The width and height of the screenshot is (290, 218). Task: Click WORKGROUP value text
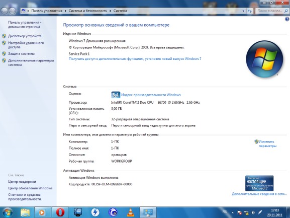click(x=122, y=161)
